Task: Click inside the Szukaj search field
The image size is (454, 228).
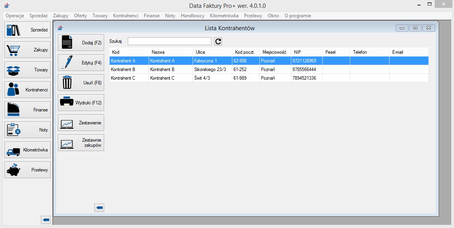Action: (169, 41)
